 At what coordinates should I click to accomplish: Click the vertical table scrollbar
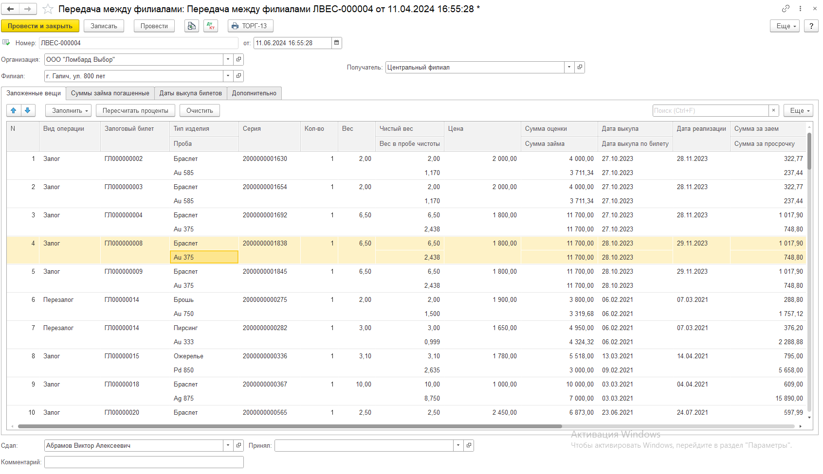click(809, 151)
